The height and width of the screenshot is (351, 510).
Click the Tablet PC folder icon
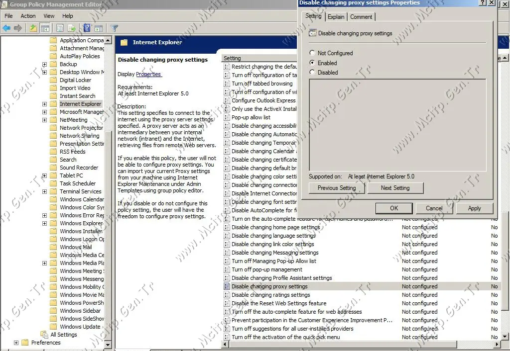pos(53,175)
